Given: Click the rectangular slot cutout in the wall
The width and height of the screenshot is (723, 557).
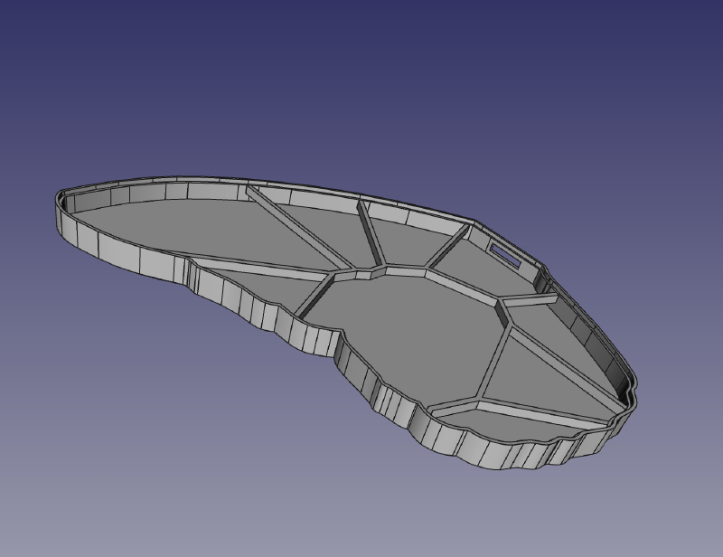Looking at the screenshot, I should (505, 254).
